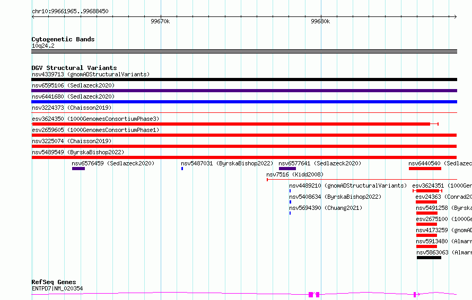Click the esv24363 variant label
Image resolution: width=472 pixels, height=300 pixels.
[x=444, y=197]
